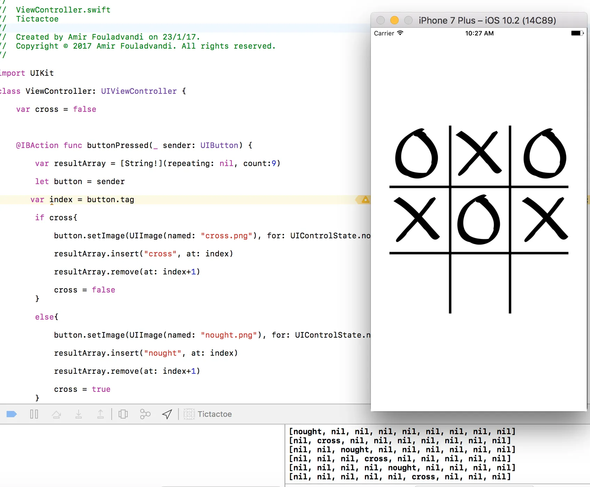Screen dimensions: 590x487
Task: Click the 'var resultArray' declaration line
Action: coord(158,163)
